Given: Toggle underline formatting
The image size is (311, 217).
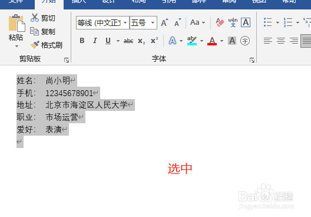Looking at the screenshot, I should coord(108,41).
